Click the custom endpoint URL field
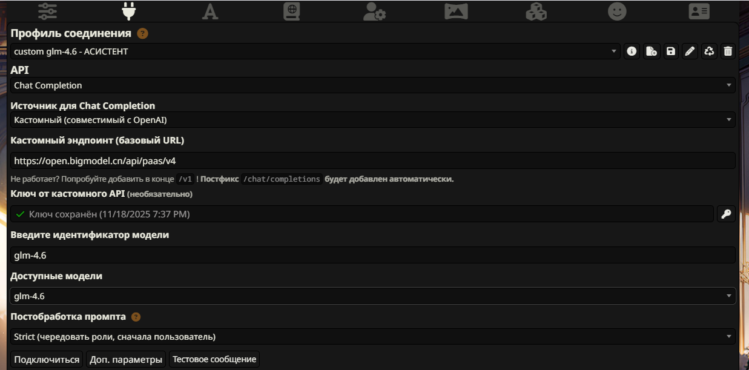This screenshot has width=749, height=370. tap(373, 160)
